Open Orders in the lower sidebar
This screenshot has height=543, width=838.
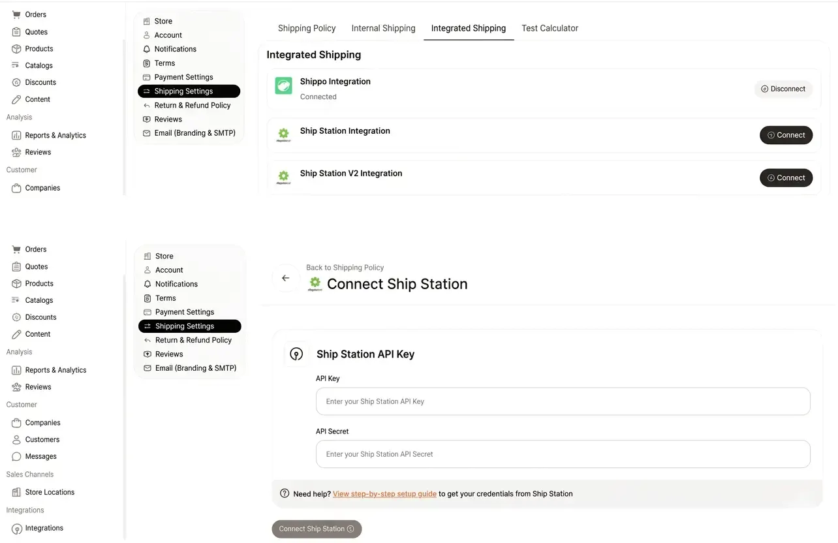pos(29,249)
